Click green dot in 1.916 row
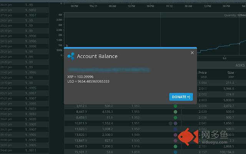Screen dimensions: 246x154 [x=175, y=146]
